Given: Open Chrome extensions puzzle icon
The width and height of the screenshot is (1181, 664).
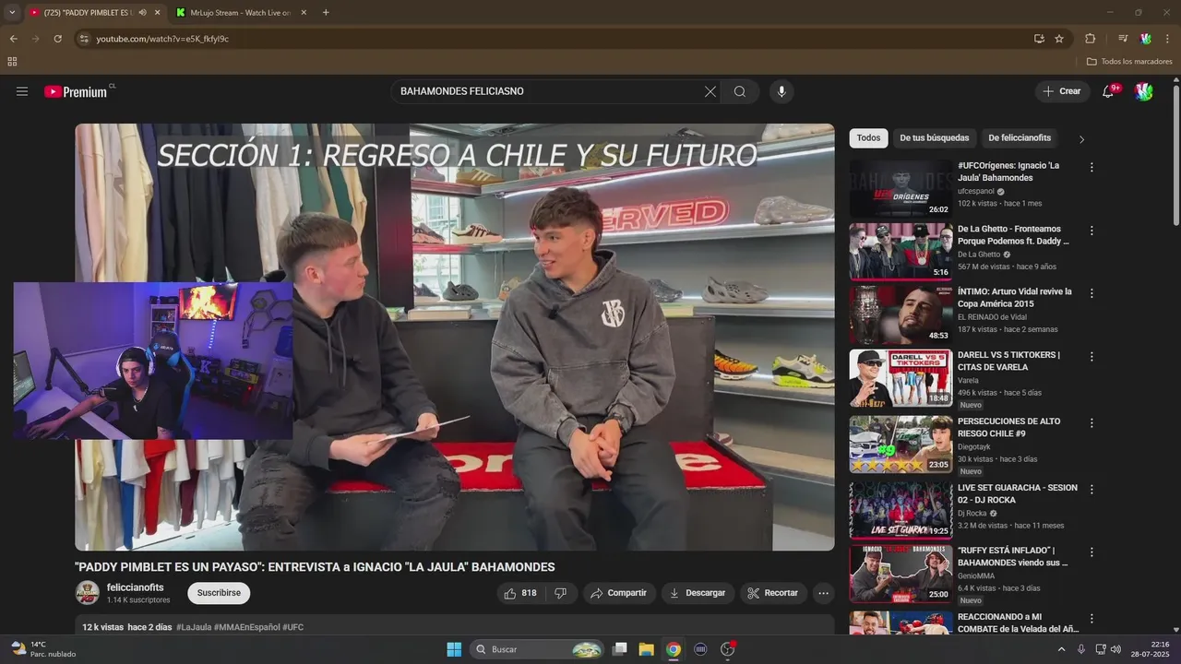Looking at the screenshot, I should [1090, 39].
